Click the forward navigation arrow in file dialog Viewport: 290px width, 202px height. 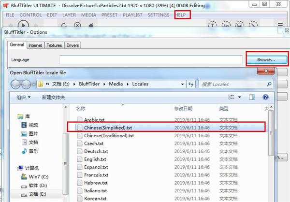[x=26, y=85]
